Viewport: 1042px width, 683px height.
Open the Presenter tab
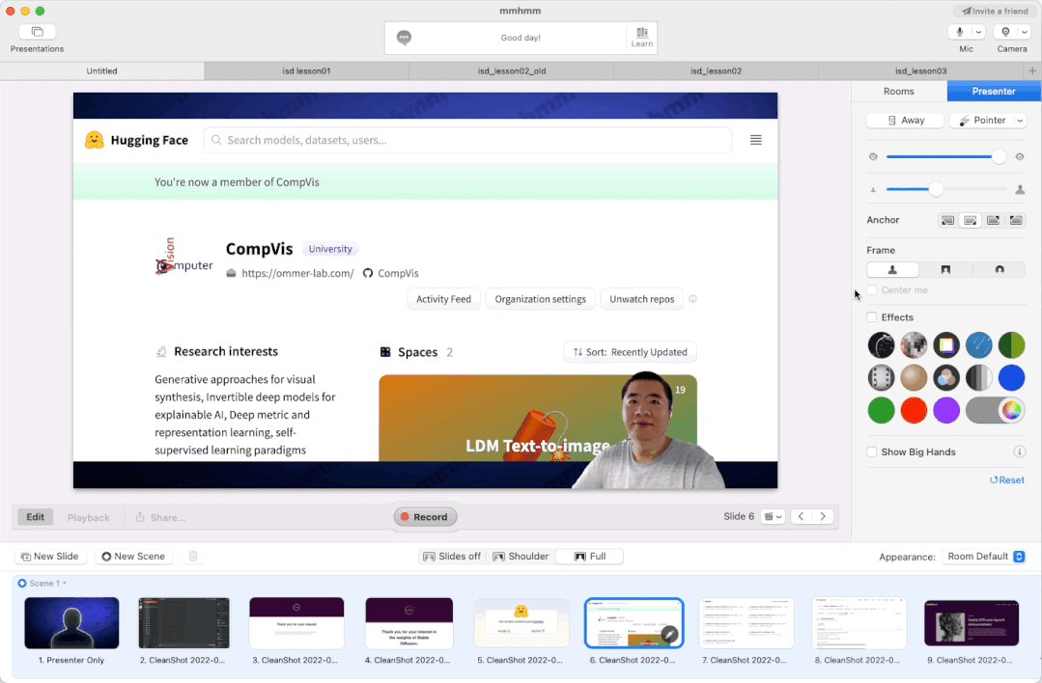point(994,91)
